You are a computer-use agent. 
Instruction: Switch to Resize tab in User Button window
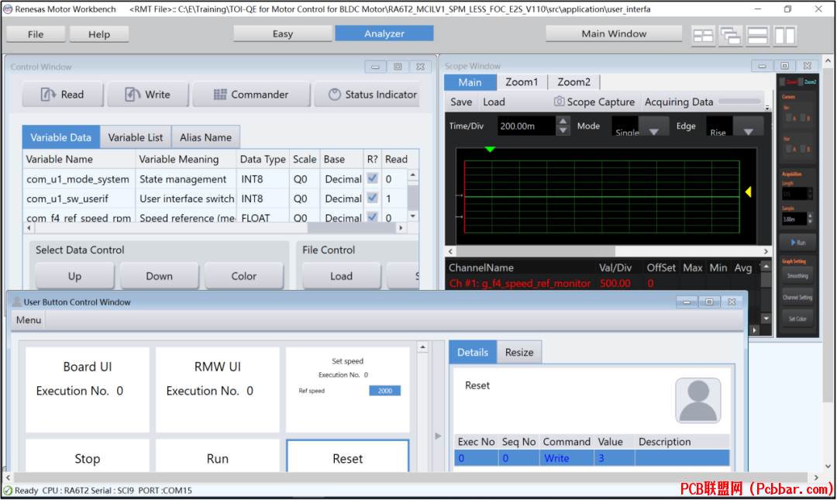tap(519, 353)
